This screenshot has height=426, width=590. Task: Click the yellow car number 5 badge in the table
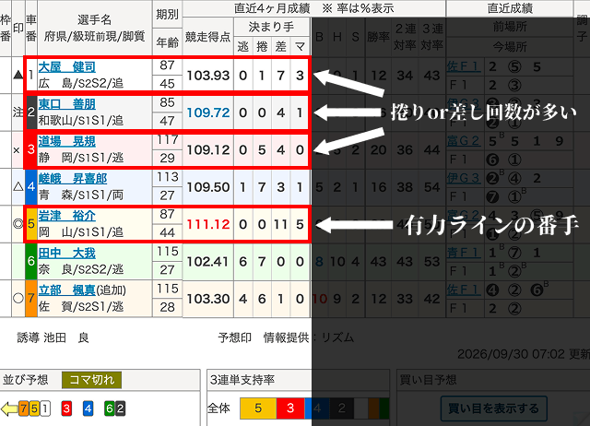click(x=31, y=224)
